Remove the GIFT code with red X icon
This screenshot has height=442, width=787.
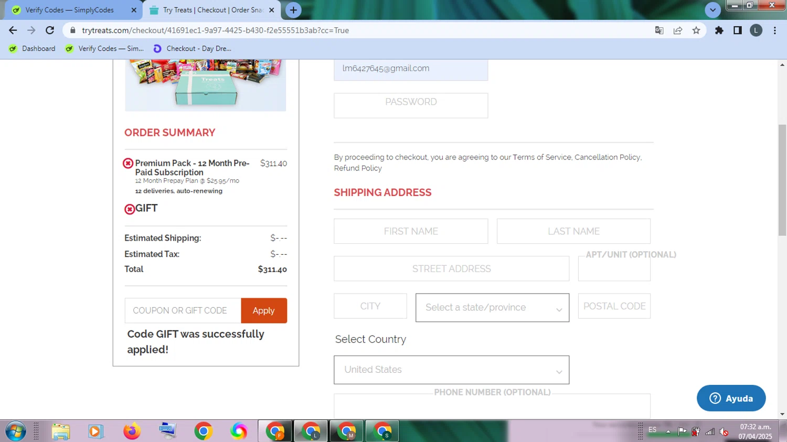coord(130,209)
